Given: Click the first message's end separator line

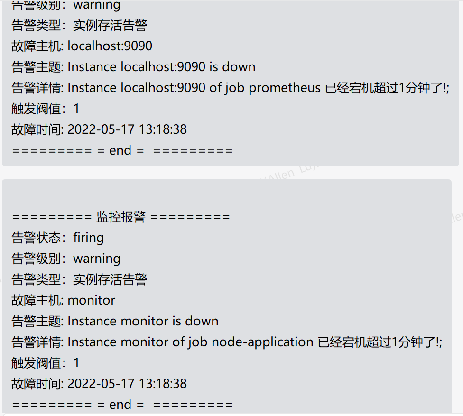Looking at the screenshot, I should [122, 150].
